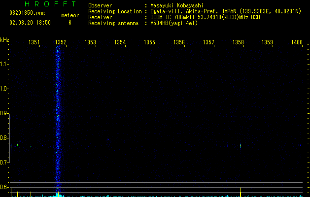
Task: Click the 0.6 kHz frequency label
Action: [4, 187]
